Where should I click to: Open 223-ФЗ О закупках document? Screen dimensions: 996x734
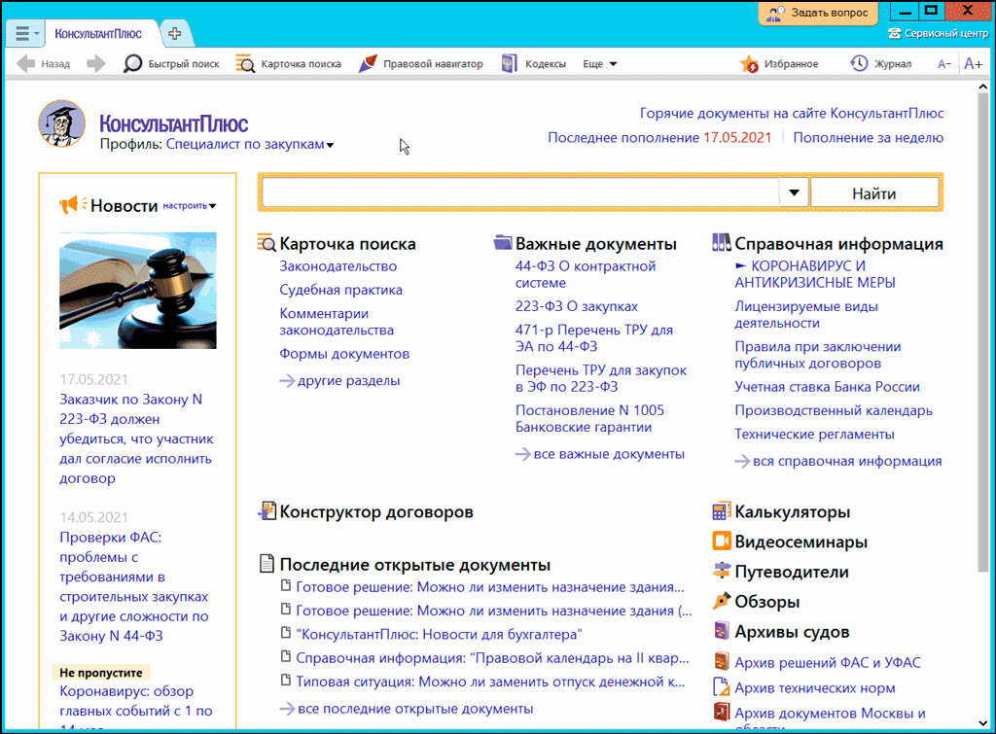(577, 306)
